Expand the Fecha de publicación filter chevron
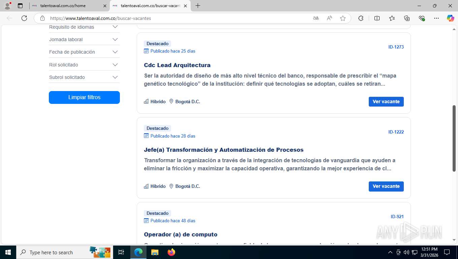 point(115,52)
